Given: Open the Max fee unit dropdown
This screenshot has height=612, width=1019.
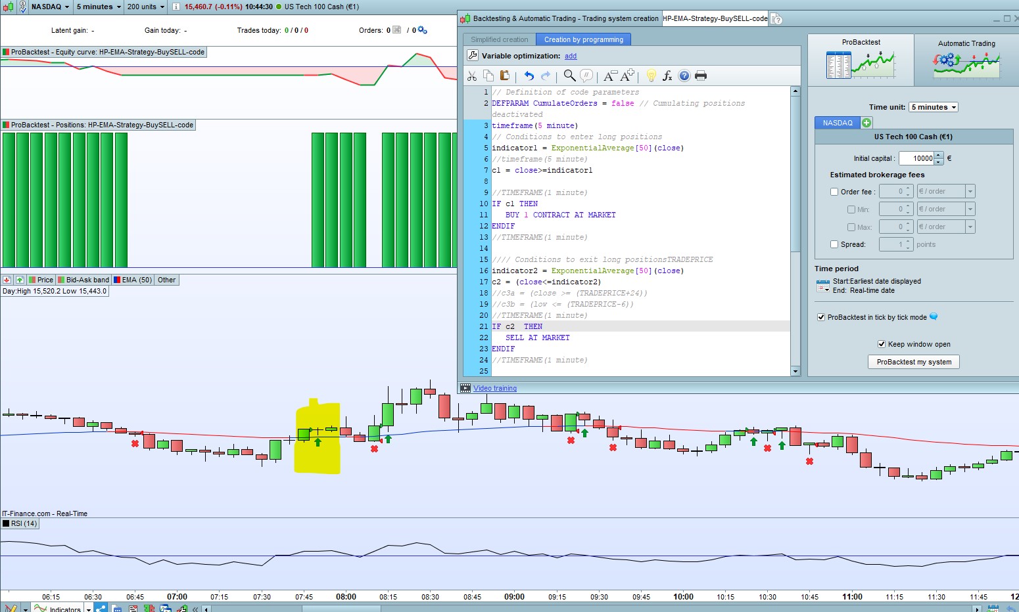Looking at the screenshot, I should click(970, 227).
